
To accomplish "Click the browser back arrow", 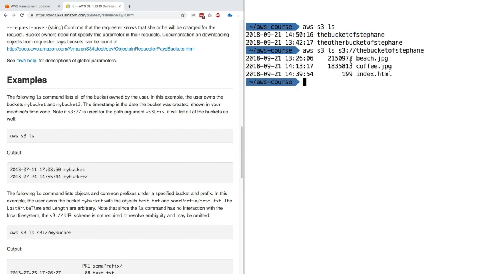I will pos(5,15).
